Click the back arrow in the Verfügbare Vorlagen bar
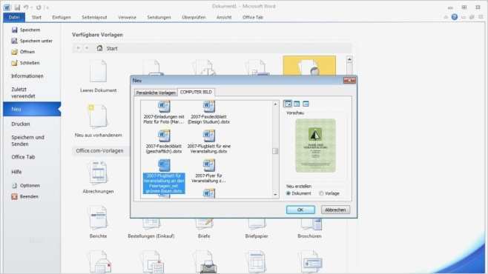 click(78, 48)
